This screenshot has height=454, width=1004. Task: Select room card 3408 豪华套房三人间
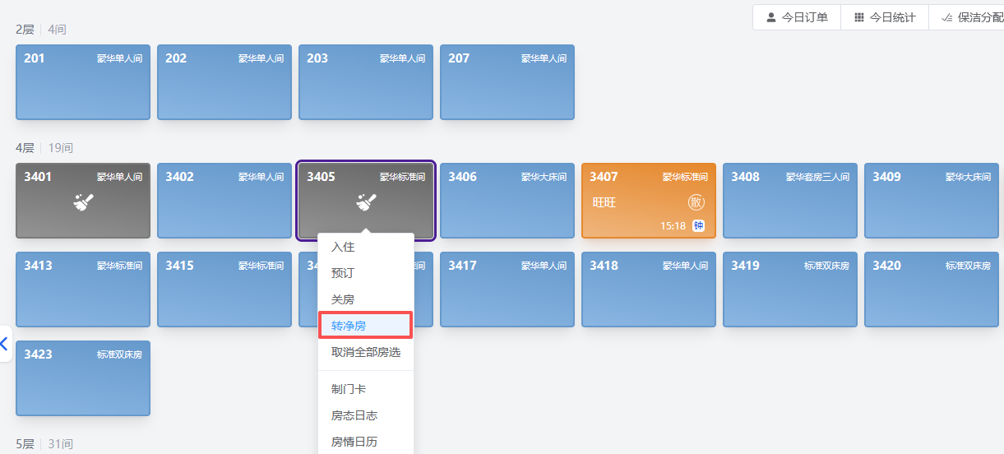(790, 201)
